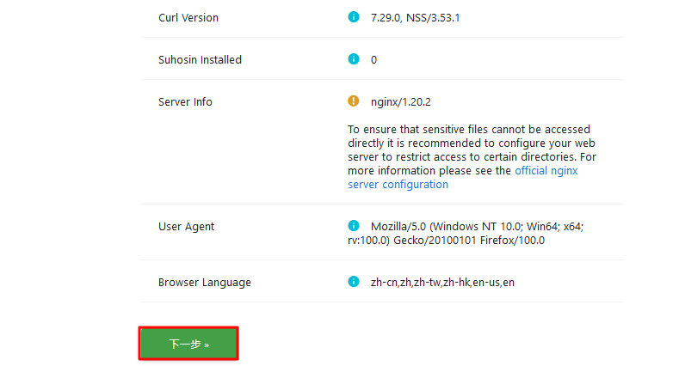
Task: Click the Suhosin Installed info icon
Action: click(353, 59)
